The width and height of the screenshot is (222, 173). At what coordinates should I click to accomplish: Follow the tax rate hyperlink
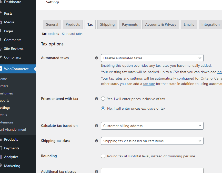point(149,84)
